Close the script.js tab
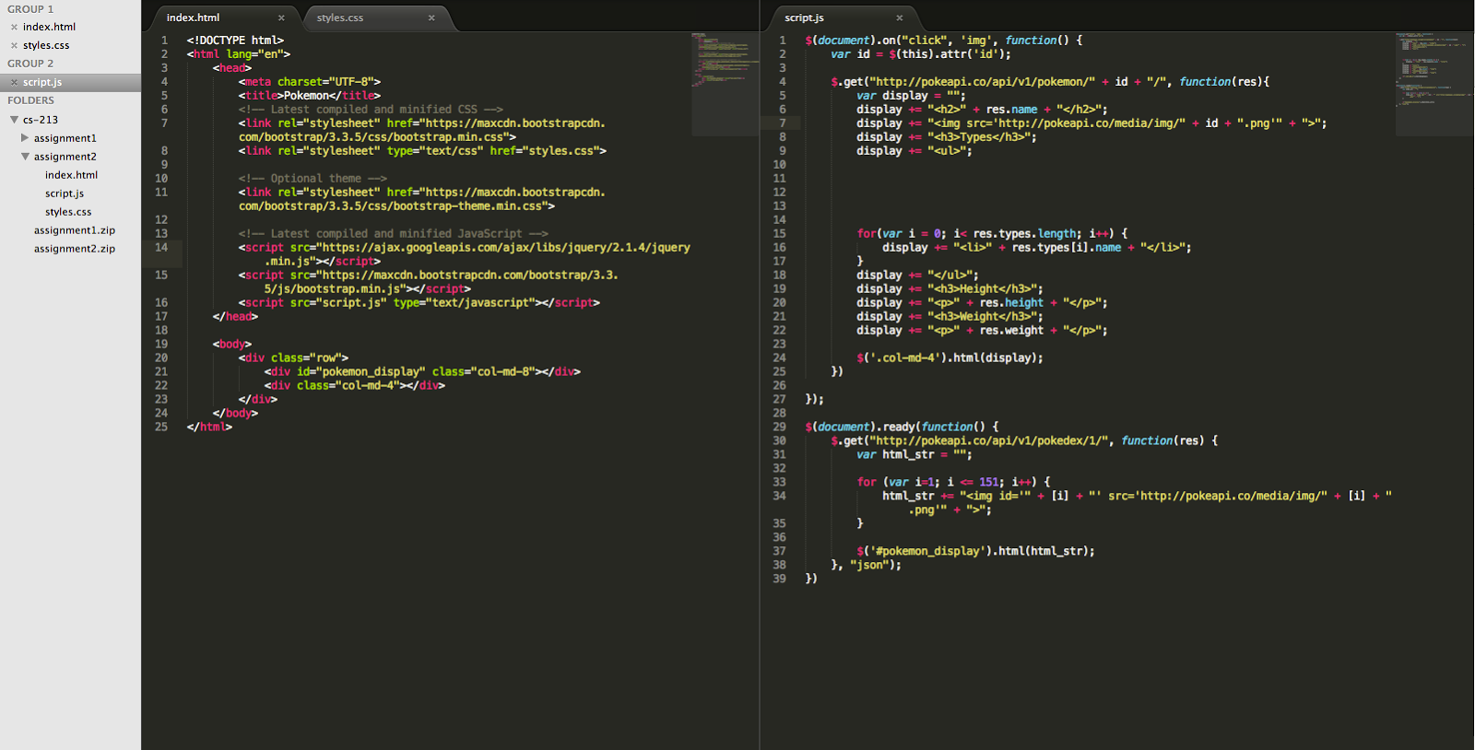 point(900,18)
